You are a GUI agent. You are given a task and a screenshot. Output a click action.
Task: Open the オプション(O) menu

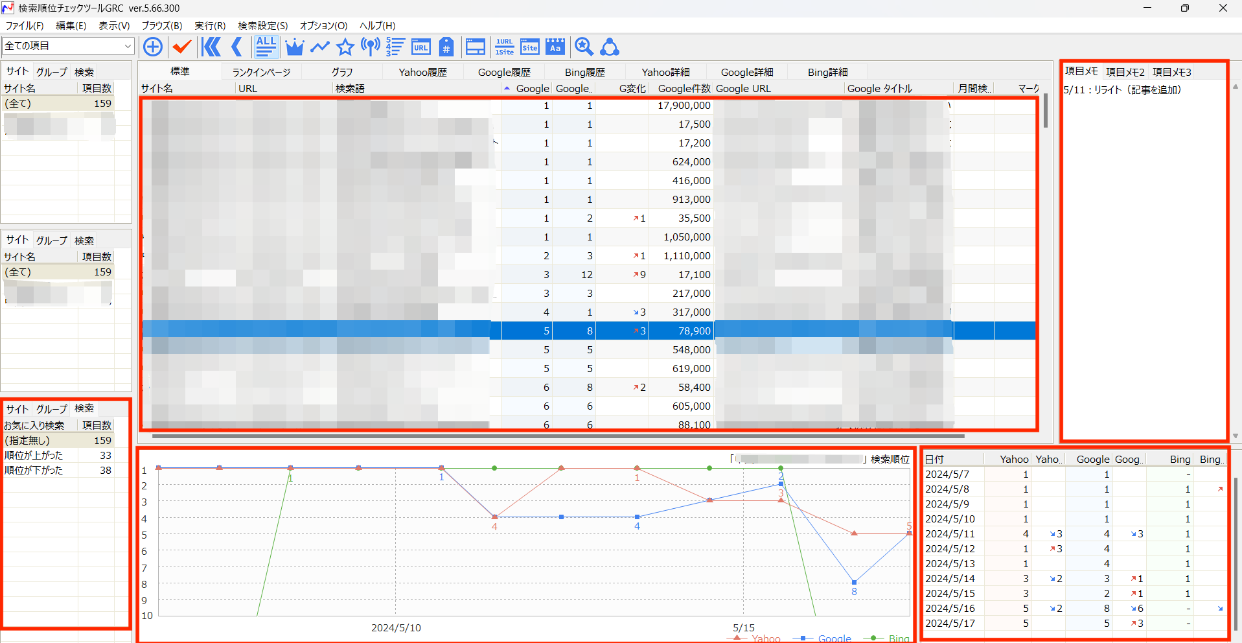pos(323,25)
